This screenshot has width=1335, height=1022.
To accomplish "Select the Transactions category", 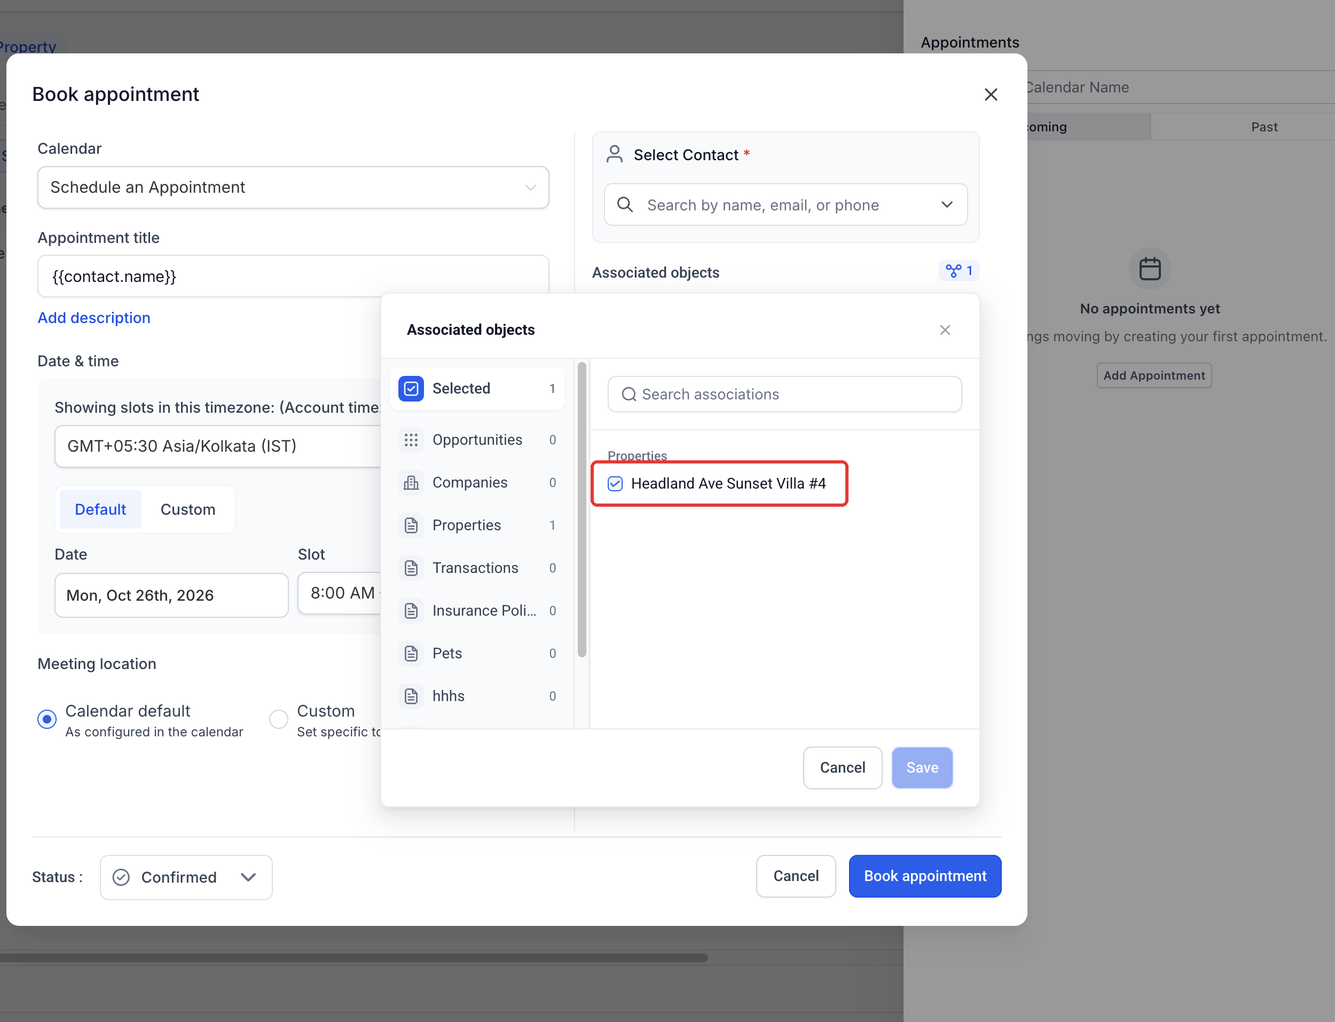I will (x=478, y=568).
